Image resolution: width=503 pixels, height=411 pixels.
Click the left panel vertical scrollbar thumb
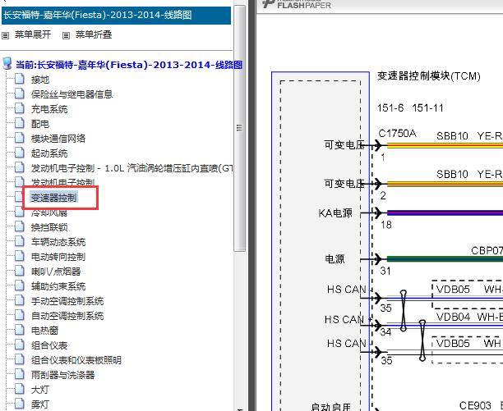click(x=240, y=128)
